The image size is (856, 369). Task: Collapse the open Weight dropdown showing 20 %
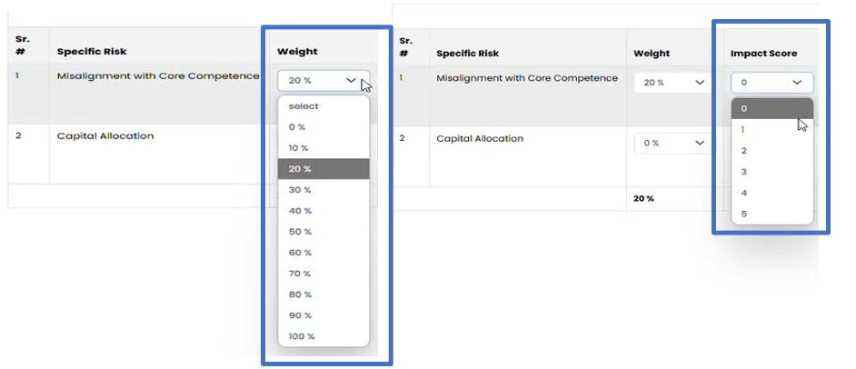tap(323, 80)
